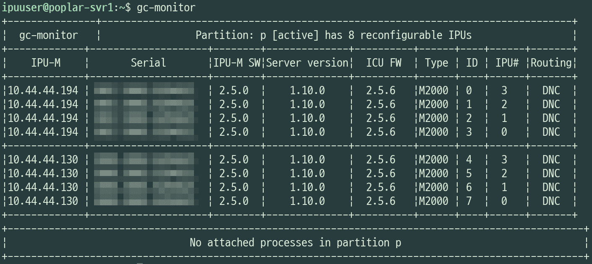
Task: Select the Serial column header
Action: (x=148, y=63)
